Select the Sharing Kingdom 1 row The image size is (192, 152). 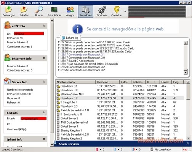coord(120,130)
